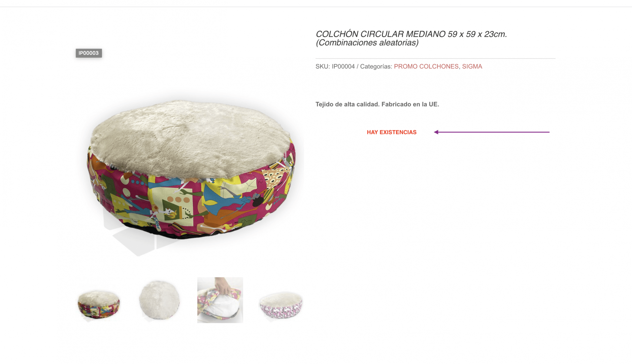Image resolution: width=632 pixels, height=364 pixels.
Task: Select the pink patterned bed thumbnail
Action: tap(281, 305)
